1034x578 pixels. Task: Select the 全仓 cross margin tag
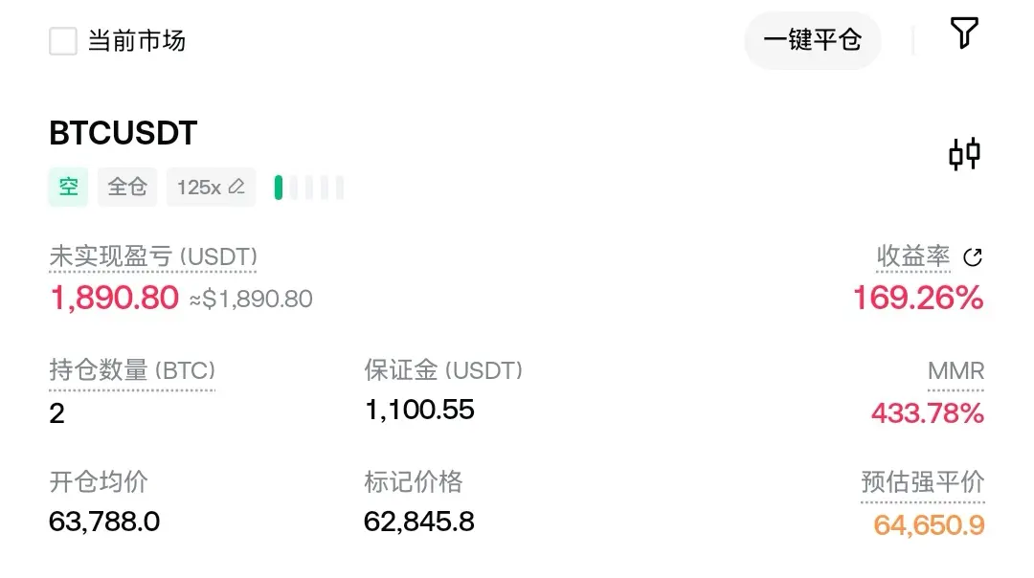[127, 188]
